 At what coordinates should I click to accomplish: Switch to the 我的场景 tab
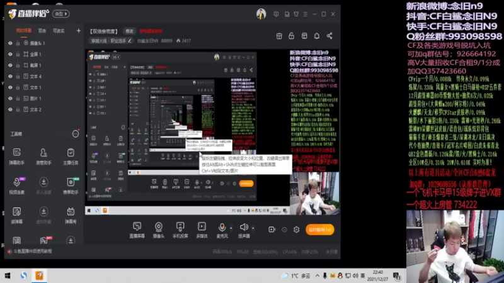(x=24, y=31)
